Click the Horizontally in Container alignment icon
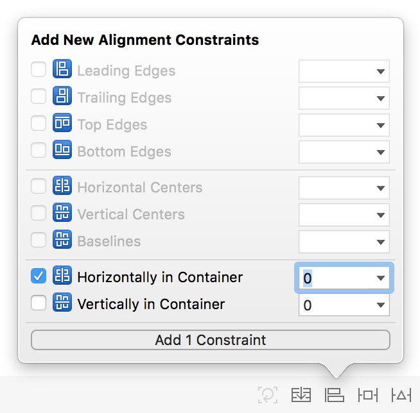 coord(62,277)
